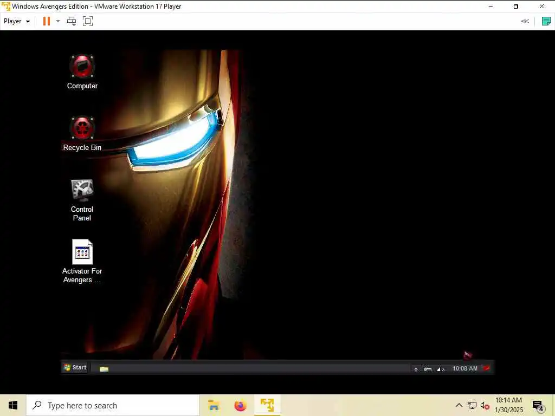The image size is (555, 416).
Task: Click the red icon beside the guest clock
Action: coord(486,368)
